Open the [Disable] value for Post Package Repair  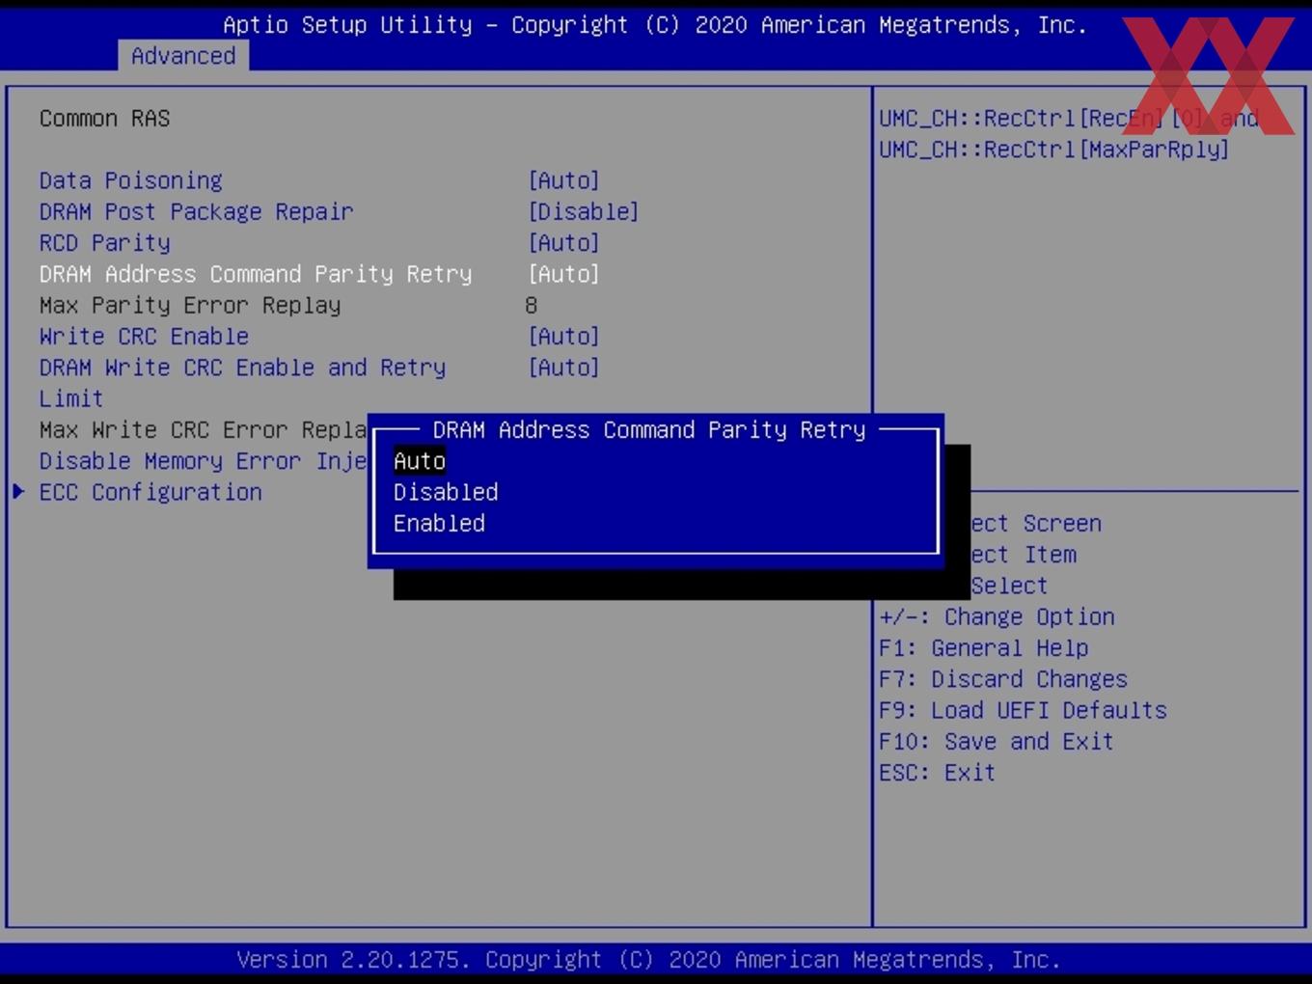click(x=584, y=211)
